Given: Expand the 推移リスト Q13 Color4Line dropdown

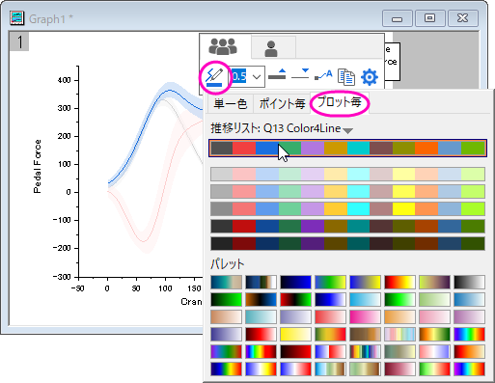Looking at the screenshot, I should 347,130.
